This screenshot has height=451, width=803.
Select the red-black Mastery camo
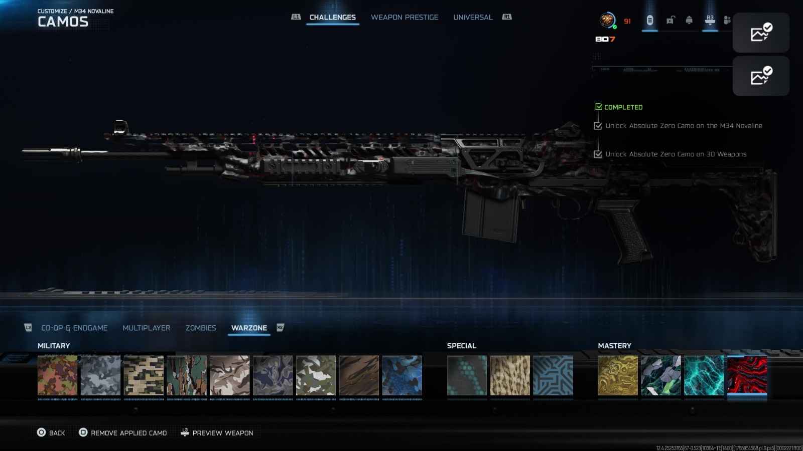point(747,376)
